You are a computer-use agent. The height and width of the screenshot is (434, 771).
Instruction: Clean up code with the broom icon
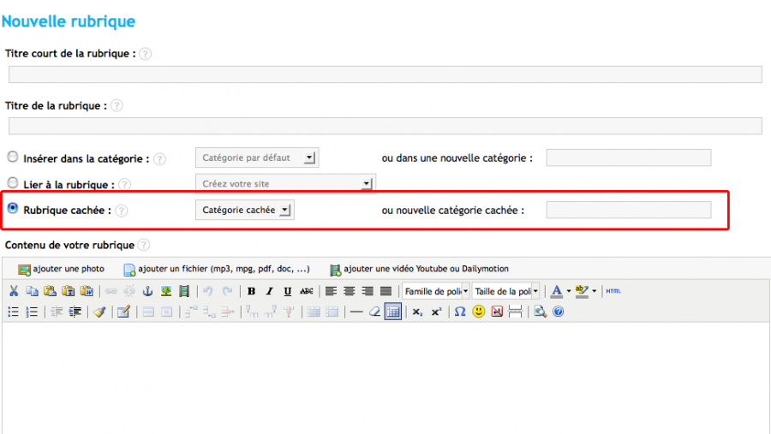click(x=100, y=312)
